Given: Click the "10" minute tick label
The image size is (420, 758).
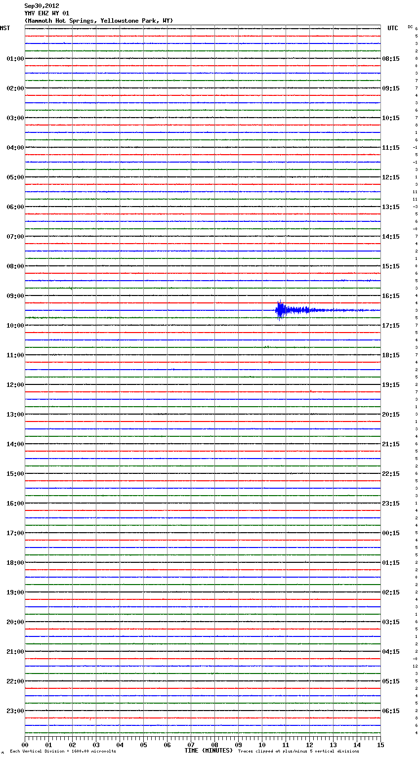Looking at the screenshot, I should coord(262,745).
